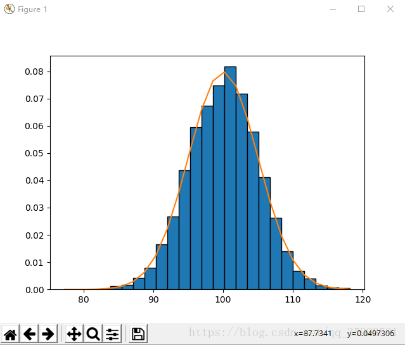Click y-axis tick label 0.08

click(34, 72)
